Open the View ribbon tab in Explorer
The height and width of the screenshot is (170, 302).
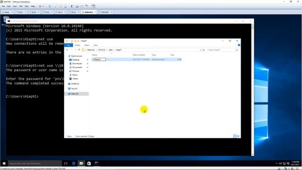pyautogui.click(x=95, y=45)
